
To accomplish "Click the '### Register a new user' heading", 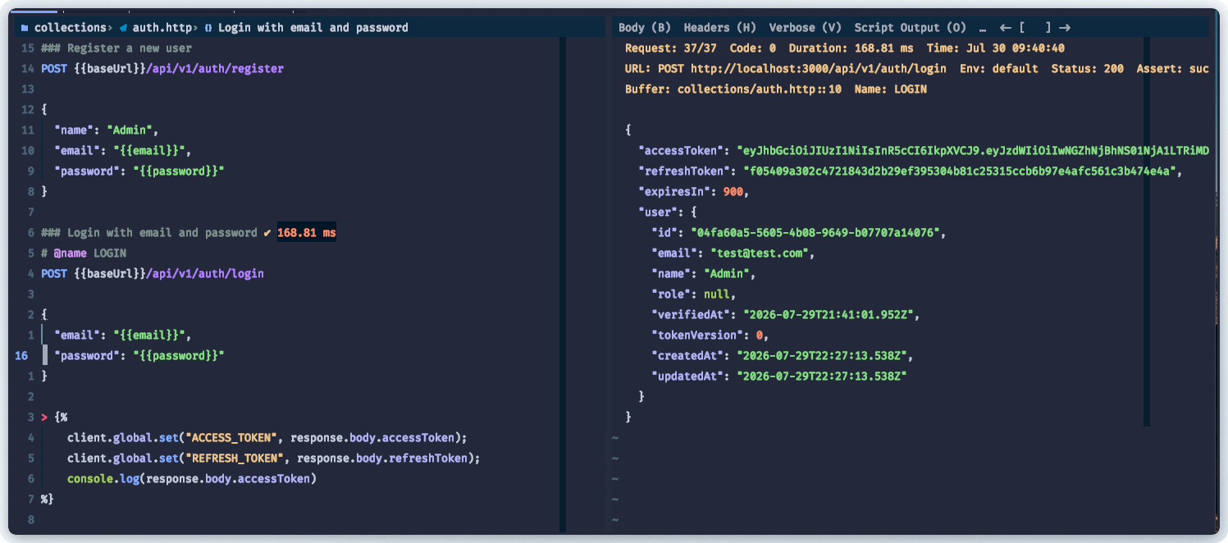I will coord(116,48).
